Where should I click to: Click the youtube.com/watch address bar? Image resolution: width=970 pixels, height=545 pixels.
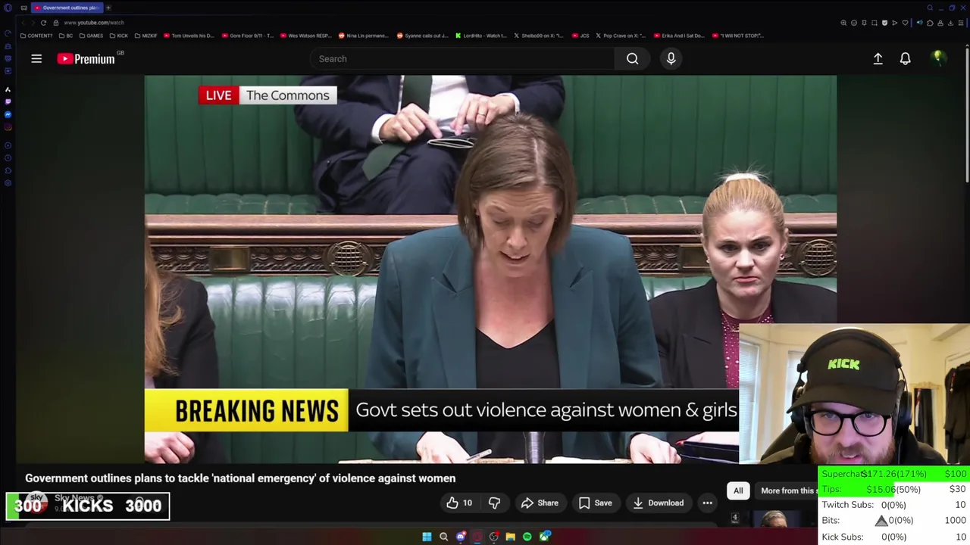pyautogui.click(x=94, y=23)
